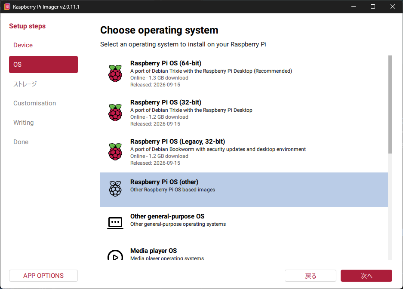Click the Raspberry Pi Imager title bar logo
Image resolution: width=403 pixels, height=289 pixels.
click(7, 7)
